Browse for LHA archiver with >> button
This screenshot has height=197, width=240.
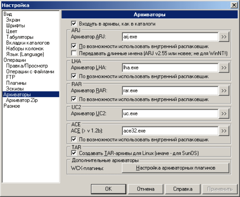[x=224, y=68]
